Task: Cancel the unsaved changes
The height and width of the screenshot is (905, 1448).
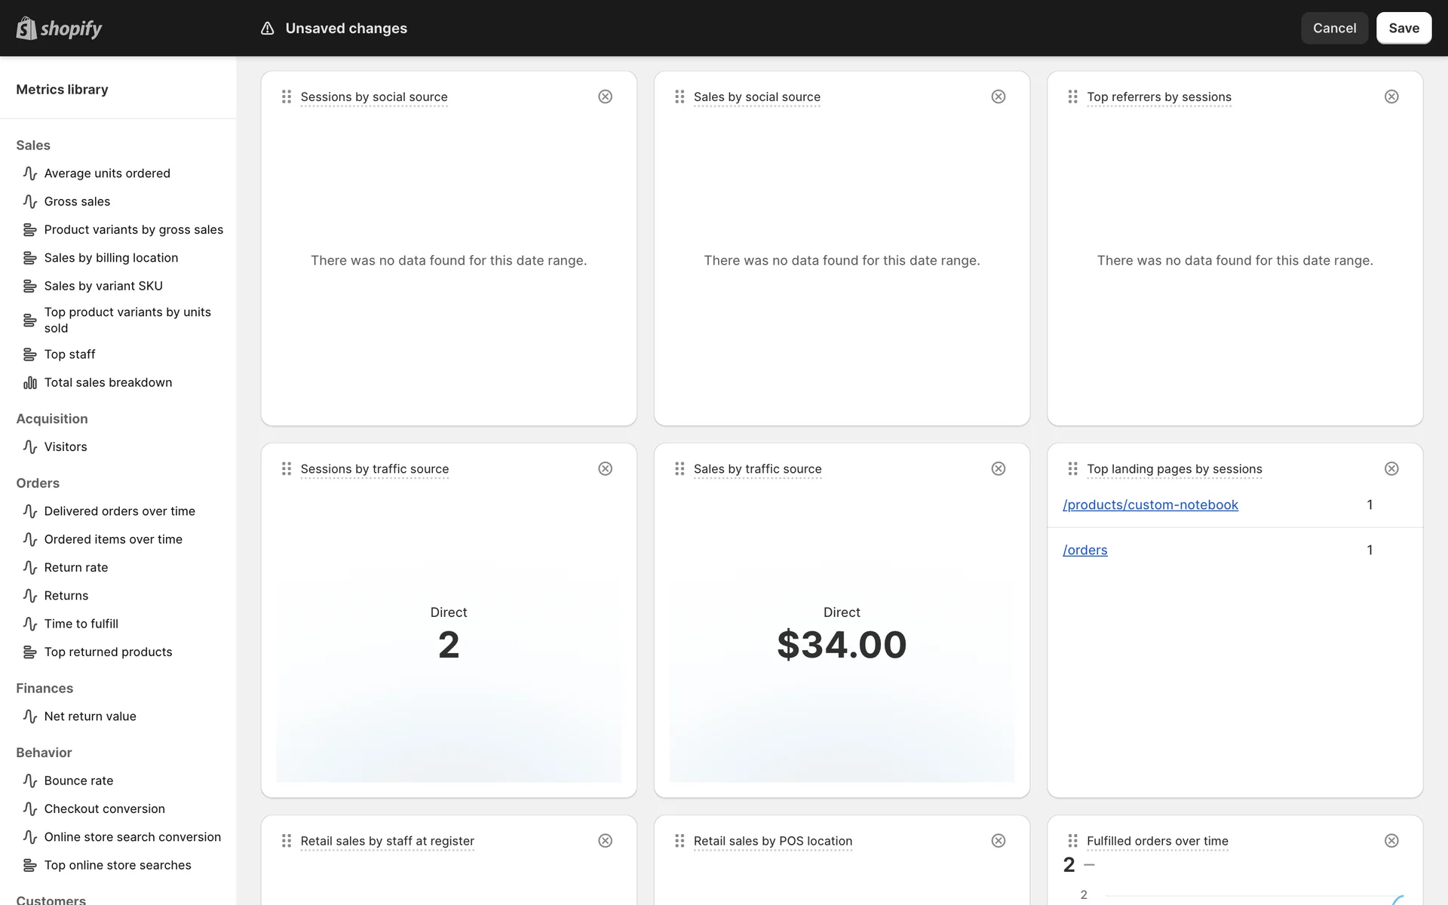Action: pyautogui.click(x=1334, y=28)
